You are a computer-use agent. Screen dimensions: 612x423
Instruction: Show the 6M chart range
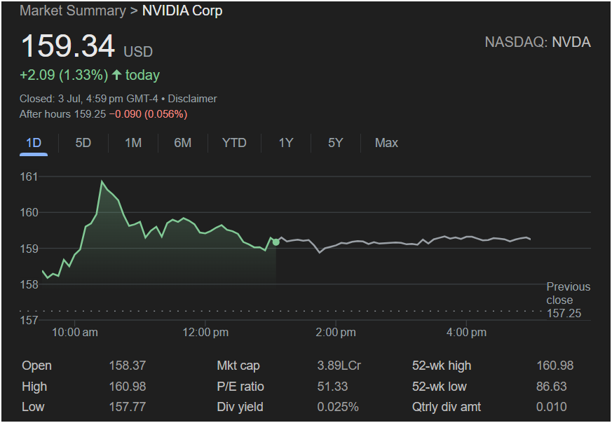coord(183,143)
